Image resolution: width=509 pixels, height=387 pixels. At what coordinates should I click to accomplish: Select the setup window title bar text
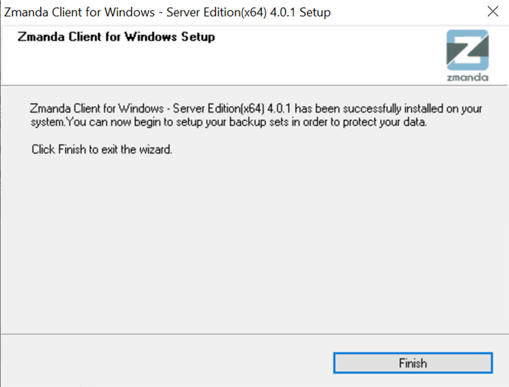coord(167,12)
